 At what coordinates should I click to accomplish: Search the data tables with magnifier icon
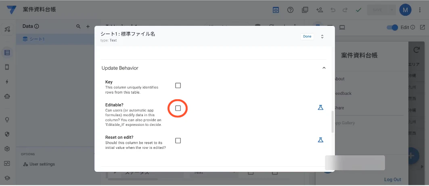coord(78,27)
